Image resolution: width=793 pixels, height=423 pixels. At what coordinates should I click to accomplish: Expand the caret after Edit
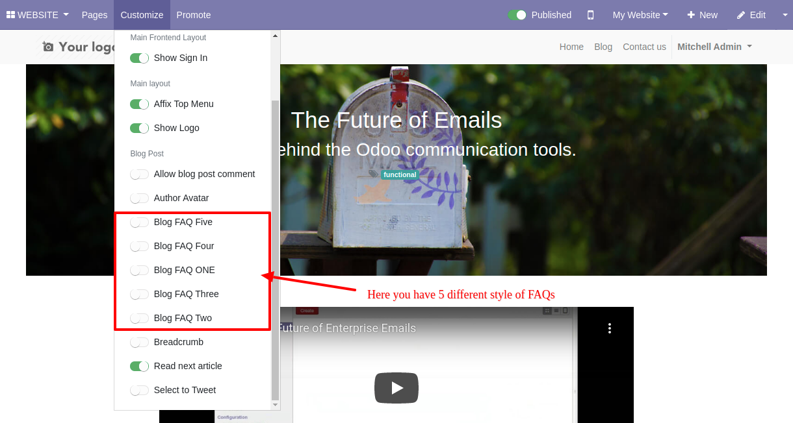pos(785,15)
